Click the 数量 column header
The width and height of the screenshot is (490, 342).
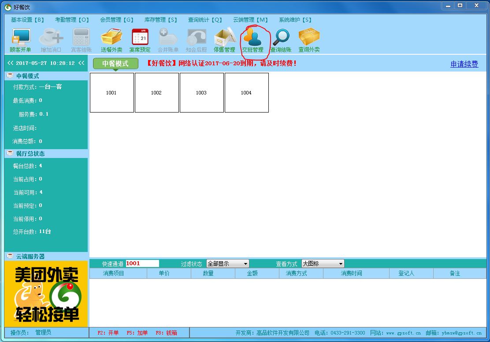pyautogui.click(x=213, y=274)
